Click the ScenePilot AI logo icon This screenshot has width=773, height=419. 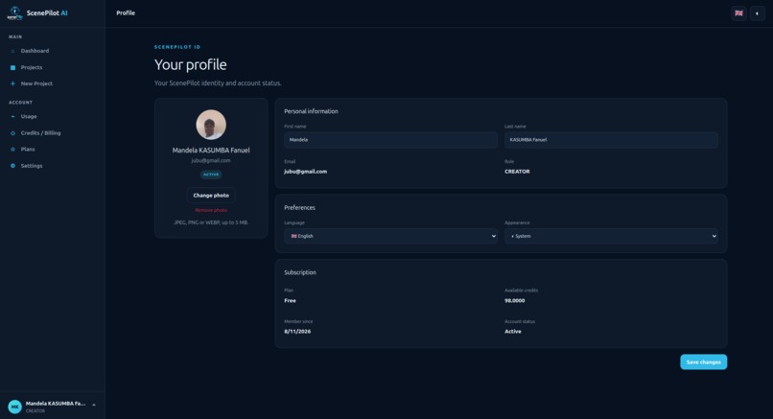[x=14, y=13]
